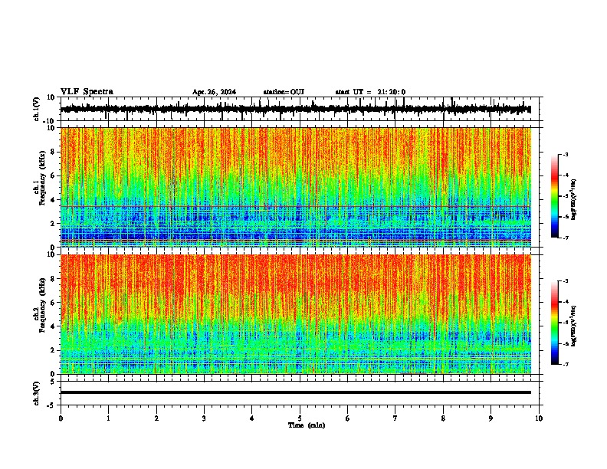The height and width of the screenshot is (469, 607).
Task: Click the "Time (min)" x-axis label
Action: pyautogui.click(x=307, y=425)
